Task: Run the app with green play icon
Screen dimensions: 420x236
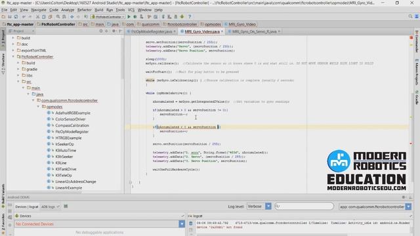Action: click(129, 16)
